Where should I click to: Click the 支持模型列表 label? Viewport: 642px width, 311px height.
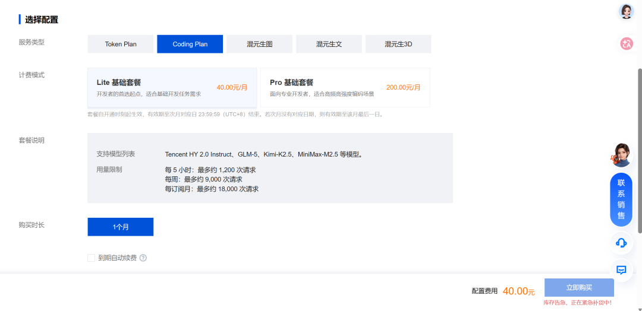click(x=116, y=154)
